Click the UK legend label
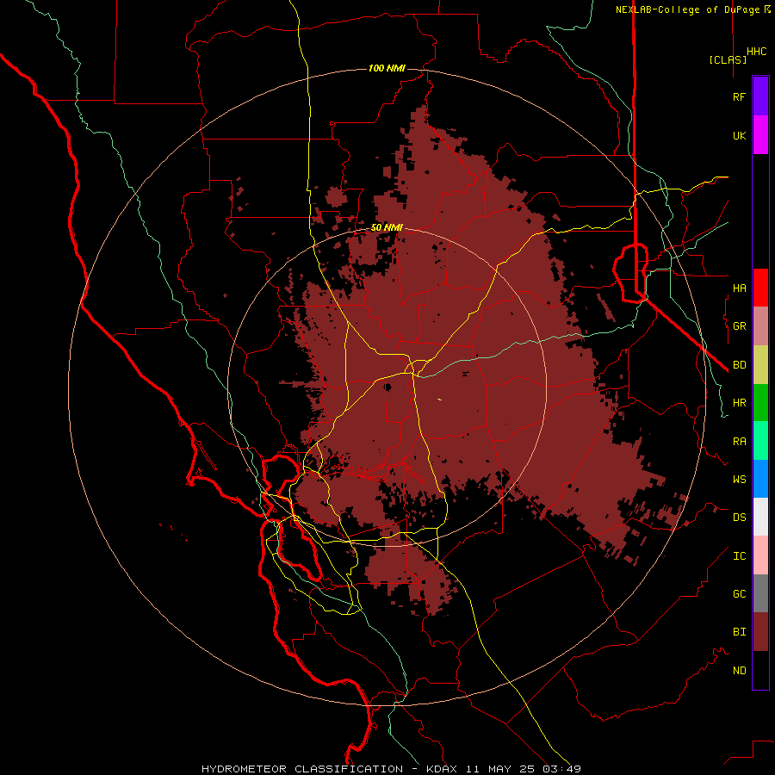This screenshot has height=775, width=775. 740,136
